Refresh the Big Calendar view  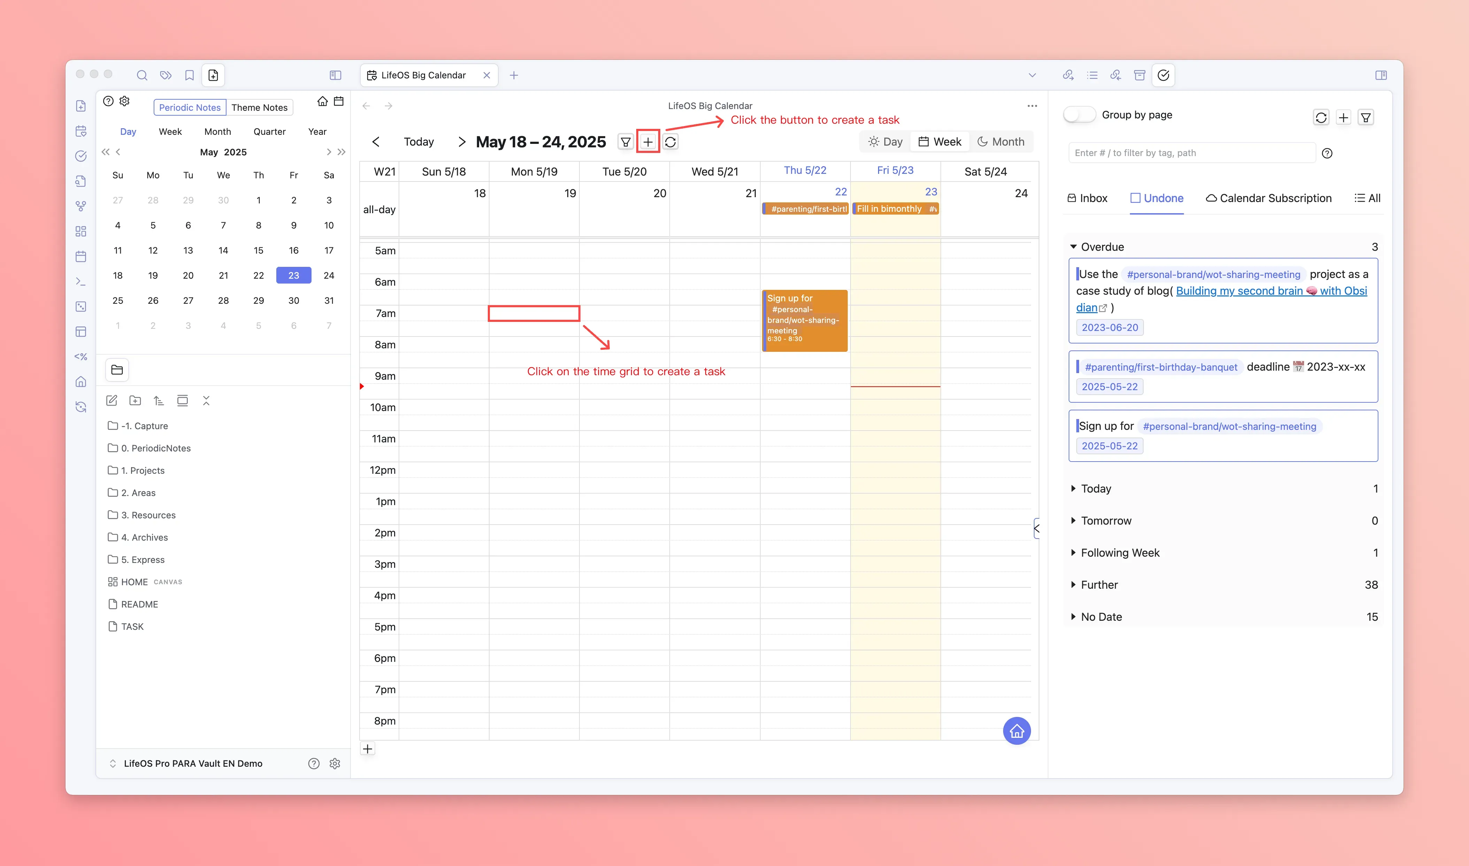click(x=671, y=142)
